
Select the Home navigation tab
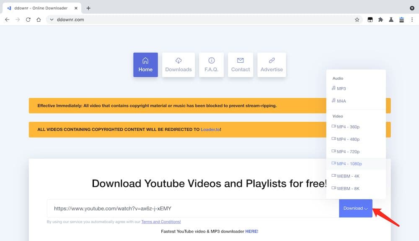tap(146, 65)
